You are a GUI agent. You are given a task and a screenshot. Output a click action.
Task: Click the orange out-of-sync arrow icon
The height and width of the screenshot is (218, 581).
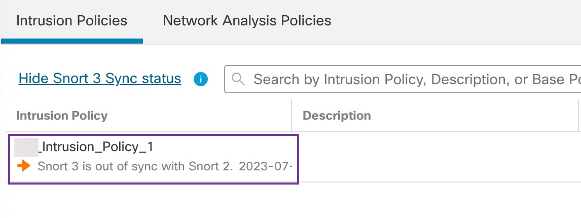[23, 166]
